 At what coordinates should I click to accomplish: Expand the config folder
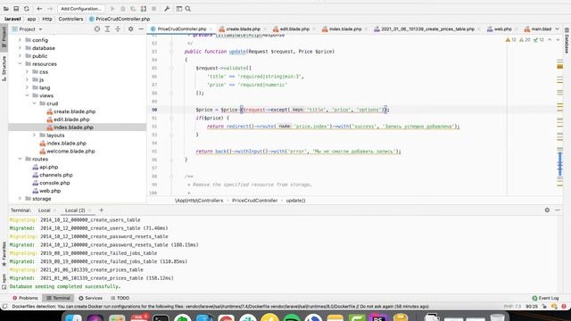(20, 40)
